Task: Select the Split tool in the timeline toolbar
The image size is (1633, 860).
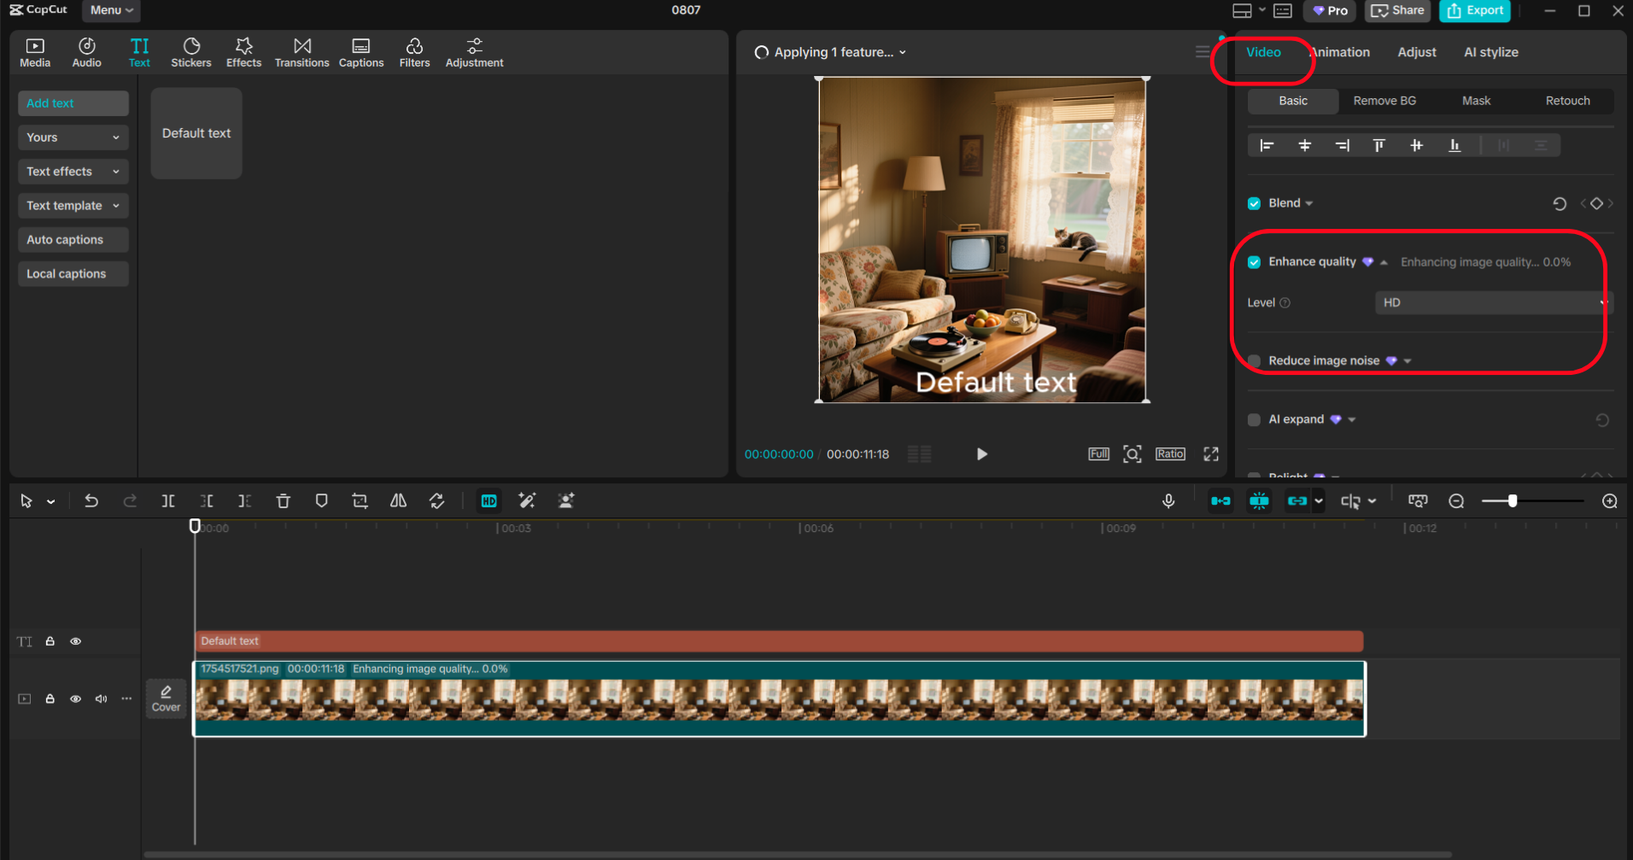Action: pos(168,500)
